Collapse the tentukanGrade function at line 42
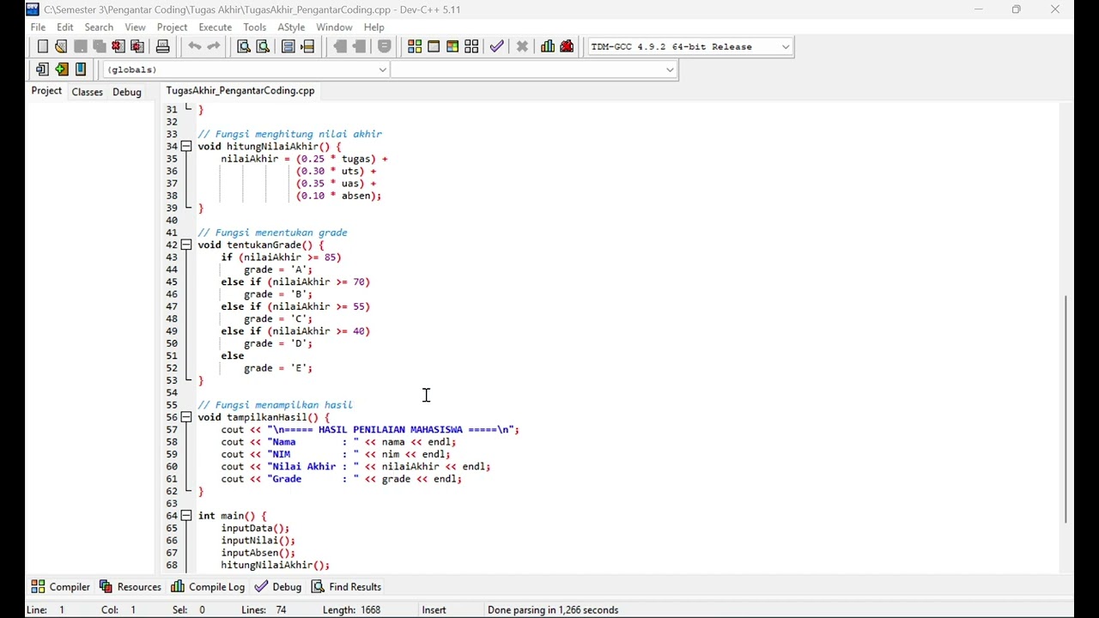This screenshot has width=1099, height=618. point(186,245)
